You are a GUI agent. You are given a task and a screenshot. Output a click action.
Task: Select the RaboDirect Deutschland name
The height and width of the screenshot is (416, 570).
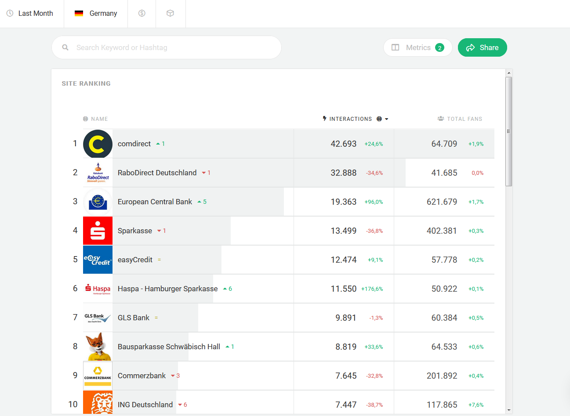coord(157,173)
